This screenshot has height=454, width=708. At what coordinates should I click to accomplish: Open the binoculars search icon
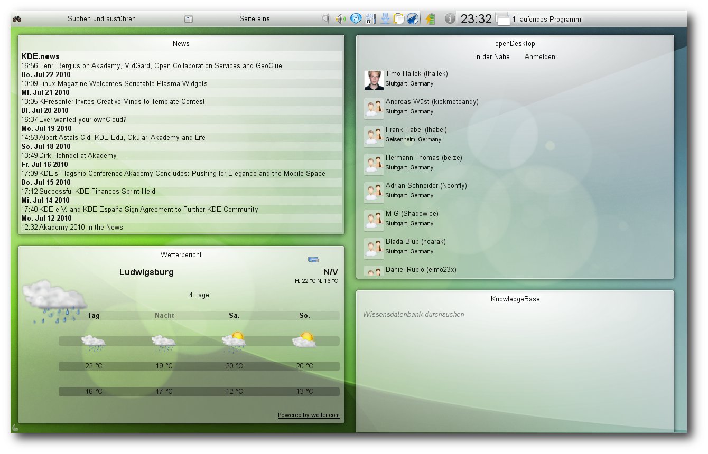tap(17, 19)
